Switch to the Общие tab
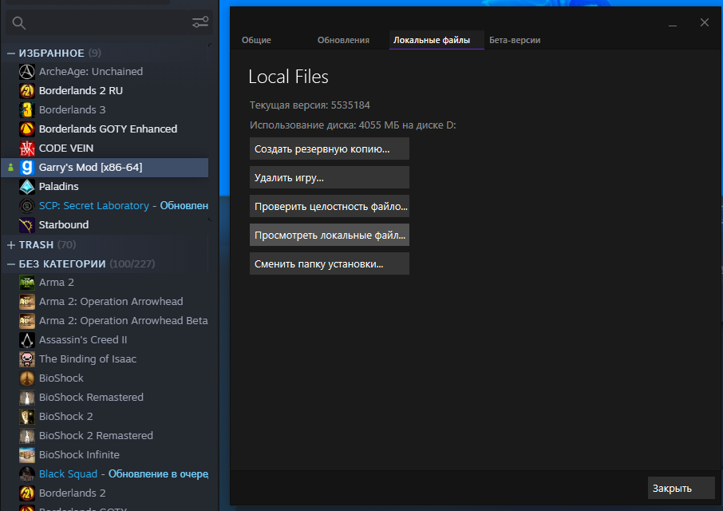723x511 pixels. point(256,40)
